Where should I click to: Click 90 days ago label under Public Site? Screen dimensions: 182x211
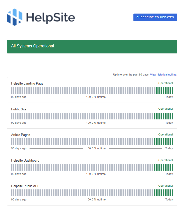point(19,123)
